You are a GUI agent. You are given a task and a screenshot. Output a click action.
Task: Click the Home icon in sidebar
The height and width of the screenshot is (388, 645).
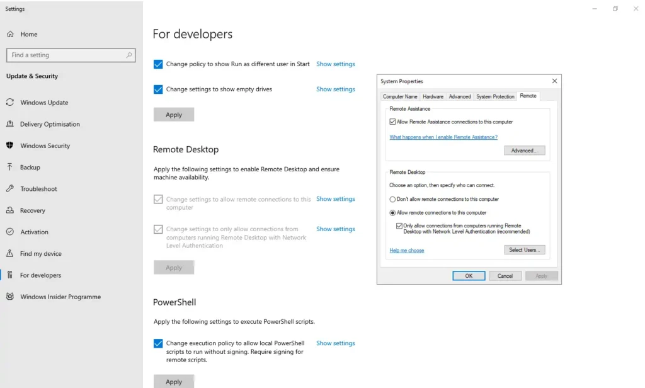[10, 34]
